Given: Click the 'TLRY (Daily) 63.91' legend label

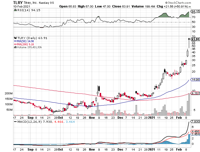Looking at the screenshot, I should pyautogui.click(x=32, y=38).
